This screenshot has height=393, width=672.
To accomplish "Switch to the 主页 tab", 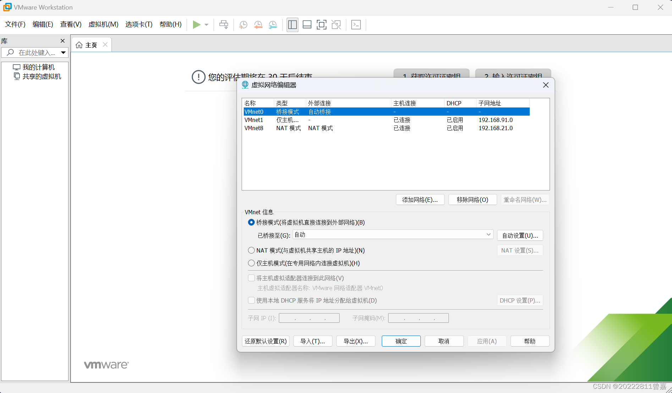I will [x=91, y=45].
